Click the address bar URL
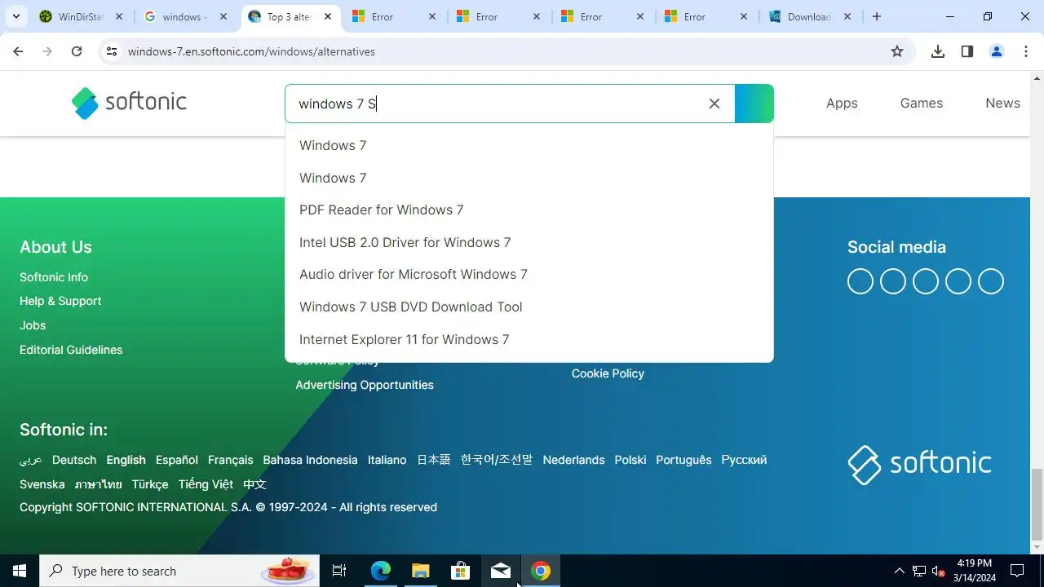The width and height of the screenshot is (1044, 587). click(251, 51)
